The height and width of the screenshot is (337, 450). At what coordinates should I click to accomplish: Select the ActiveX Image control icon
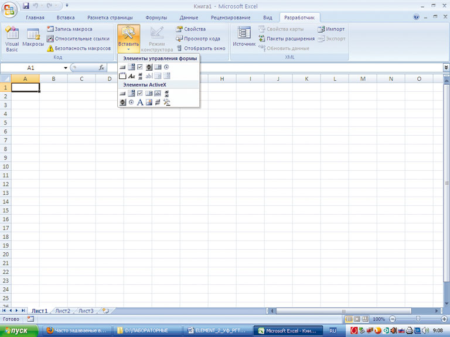click(149, 102)
